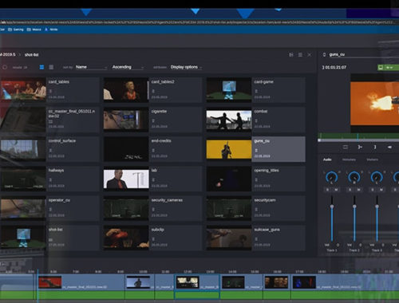The image size is (399, 303).
Task: Open the sort by Name dropdown
Action: (91, 67)
